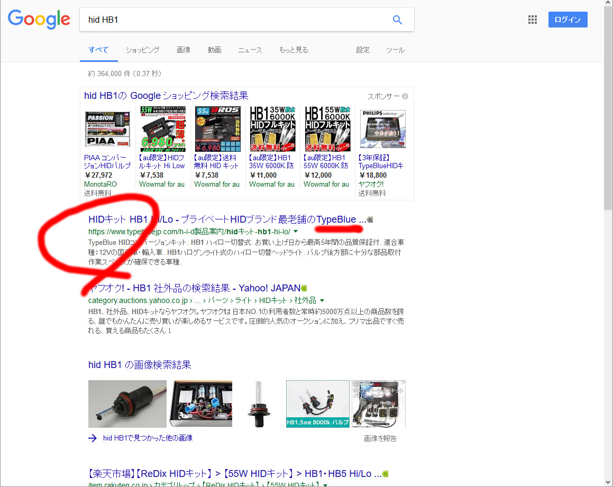Click the scrollbar up arrow
Screen dimensions: 613x487
coord(608,3)
